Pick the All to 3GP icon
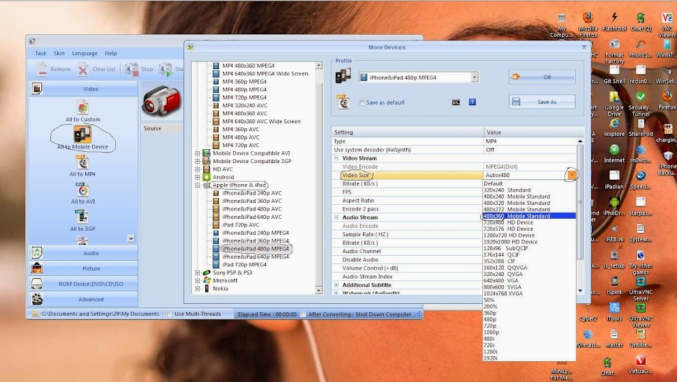The width and height of the screenshot is (677, 382). (x=82, y=217)
